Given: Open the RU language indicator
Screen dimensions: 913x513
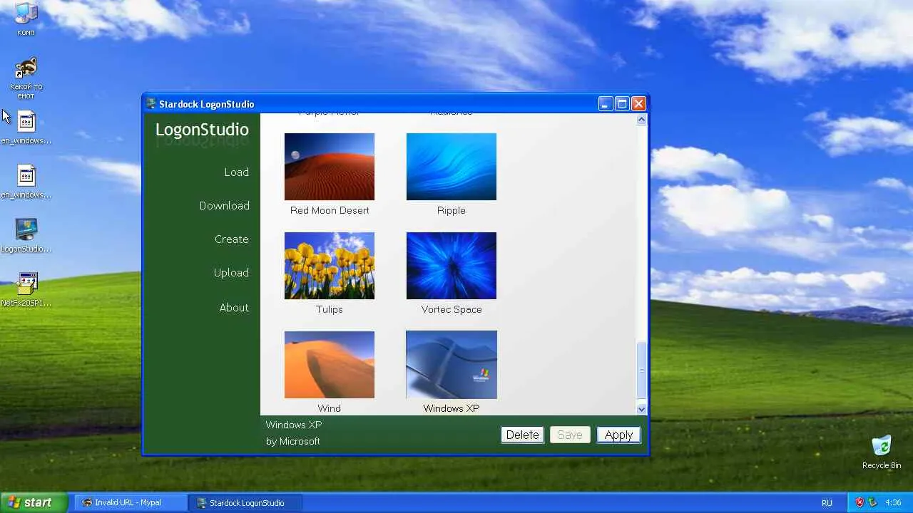Looking at the screenshot, I should click(827, 502).
